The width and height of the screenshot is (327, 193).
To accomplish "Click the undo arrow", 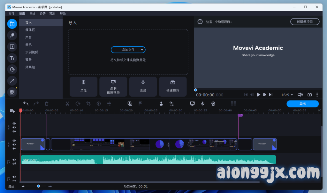I will click(26, 104).
